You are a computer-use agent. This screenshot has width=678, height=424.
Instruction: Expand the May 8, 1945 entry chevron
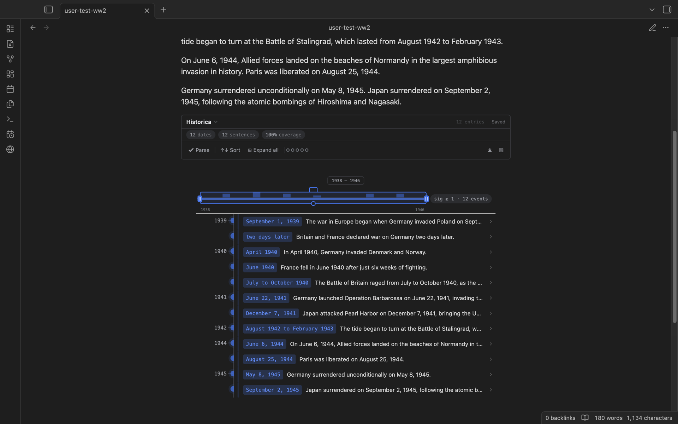coord(490,375)
